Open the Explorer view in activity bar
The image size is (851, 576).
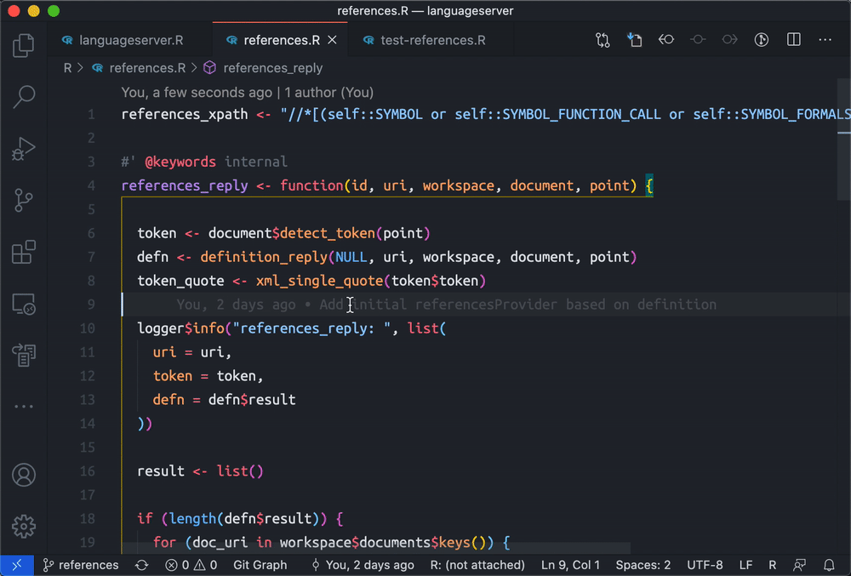point(23,45)
